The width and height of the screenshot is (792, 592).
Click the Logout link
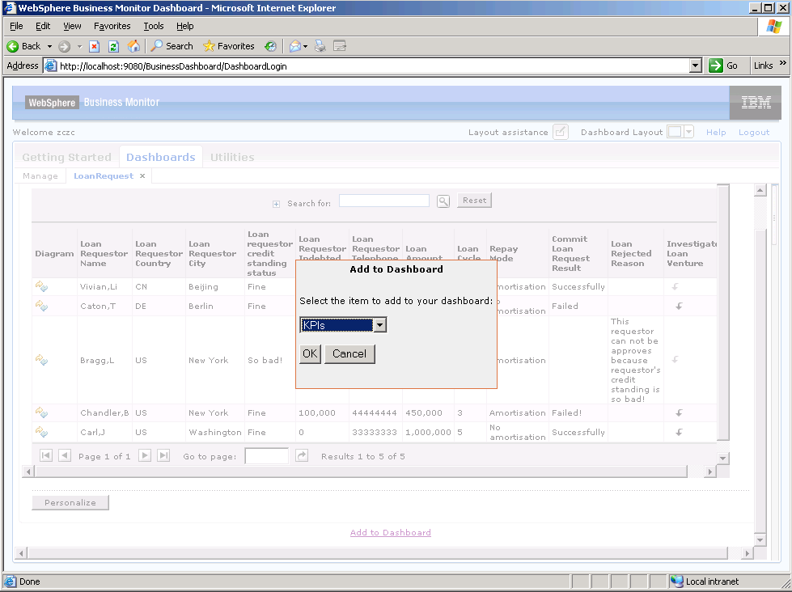754,133
